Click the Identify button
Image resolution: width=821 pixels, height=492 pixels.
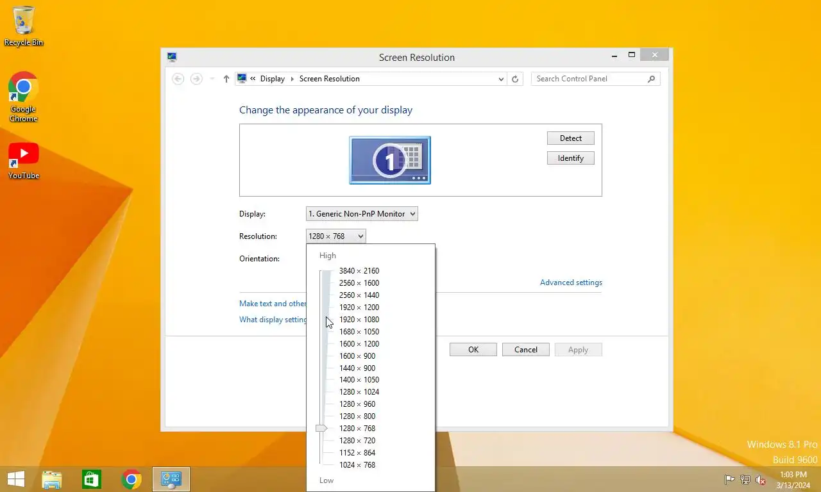click(x=571, y=158)
